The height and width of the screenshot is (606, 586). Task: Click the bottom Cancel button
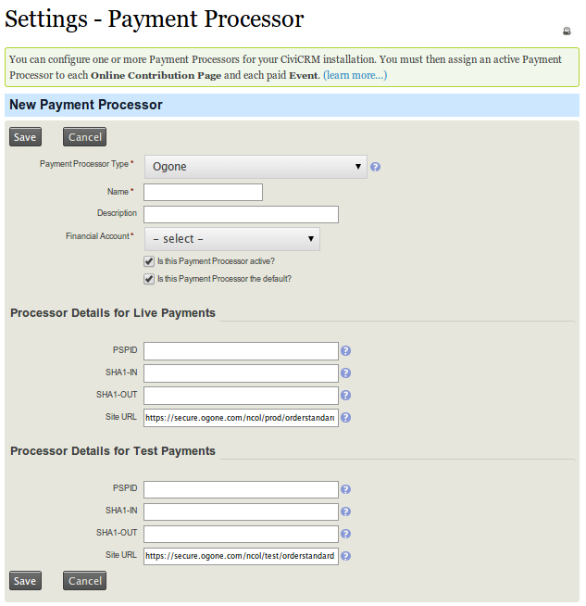(84, 581)
